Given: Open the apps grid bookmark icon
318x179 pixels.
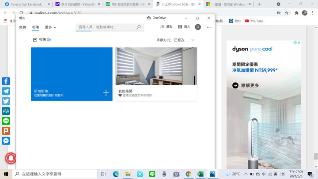Looking at the screenshot, I should (5, 21).
